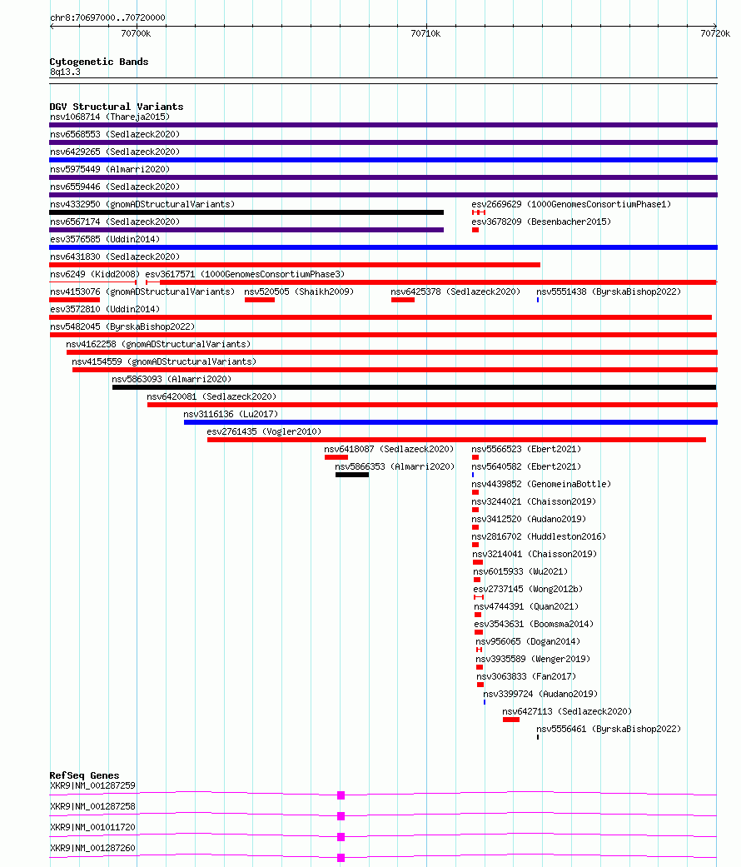Select nsv5551438 (ByrskaBishop2022) label

(x=609, y=292)
